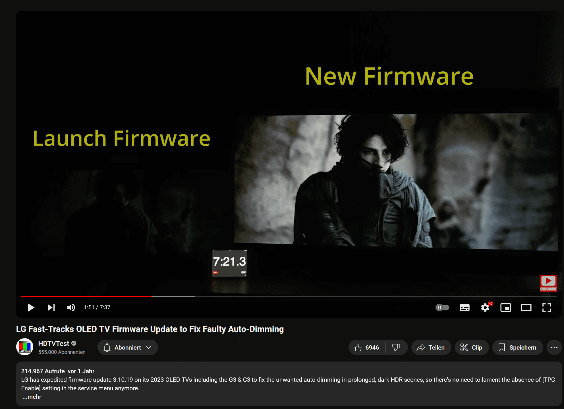Click the 1:51 / 7:37 time display

click(x=97, y=308)
